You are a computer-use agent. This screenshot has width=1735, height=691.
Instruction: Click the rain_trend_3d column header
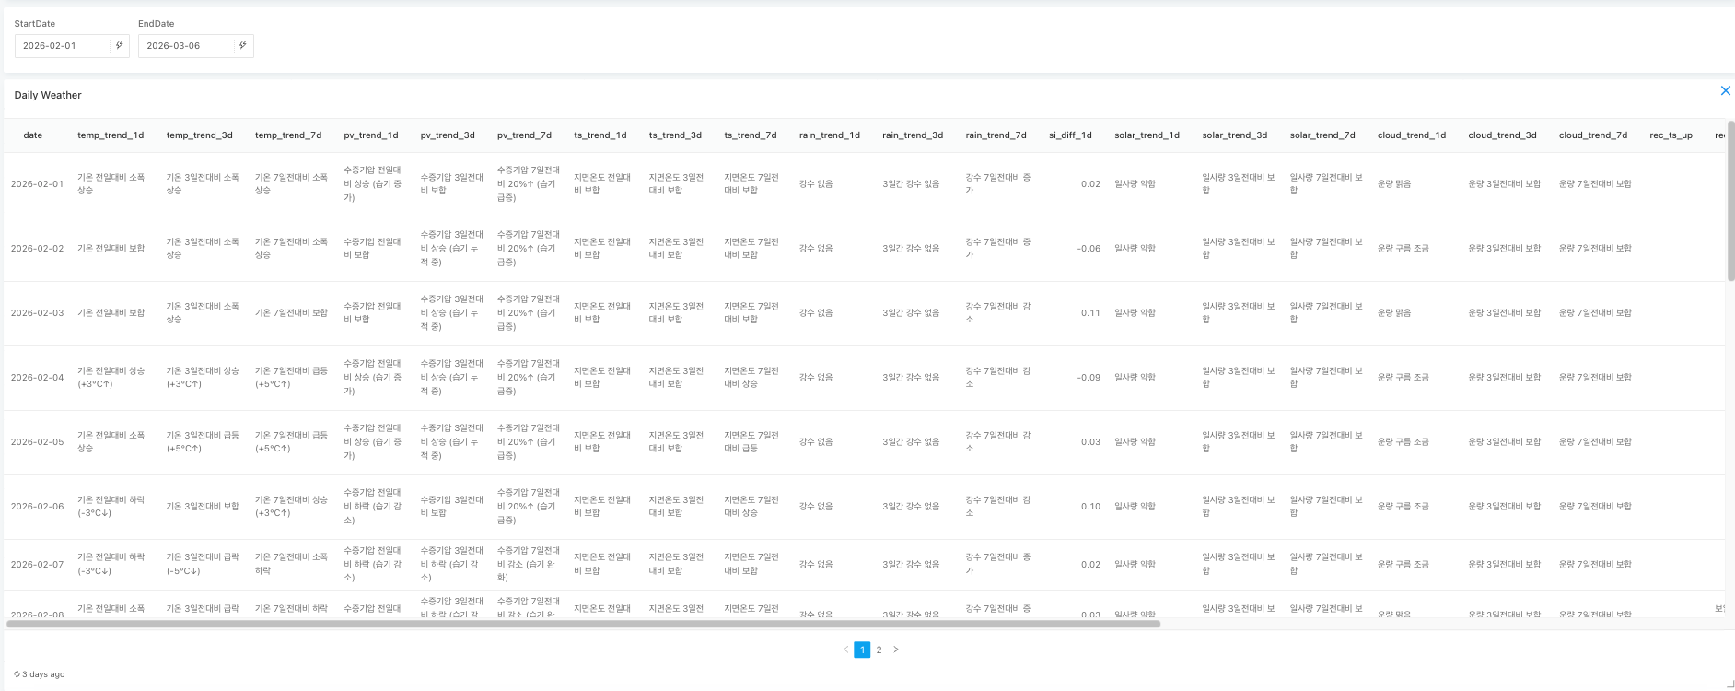click(913, 135)
